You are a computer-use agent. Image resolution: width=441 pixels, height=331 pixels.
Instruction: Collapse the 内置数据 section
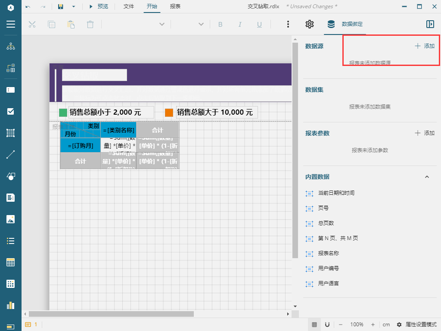click(427, 177)
